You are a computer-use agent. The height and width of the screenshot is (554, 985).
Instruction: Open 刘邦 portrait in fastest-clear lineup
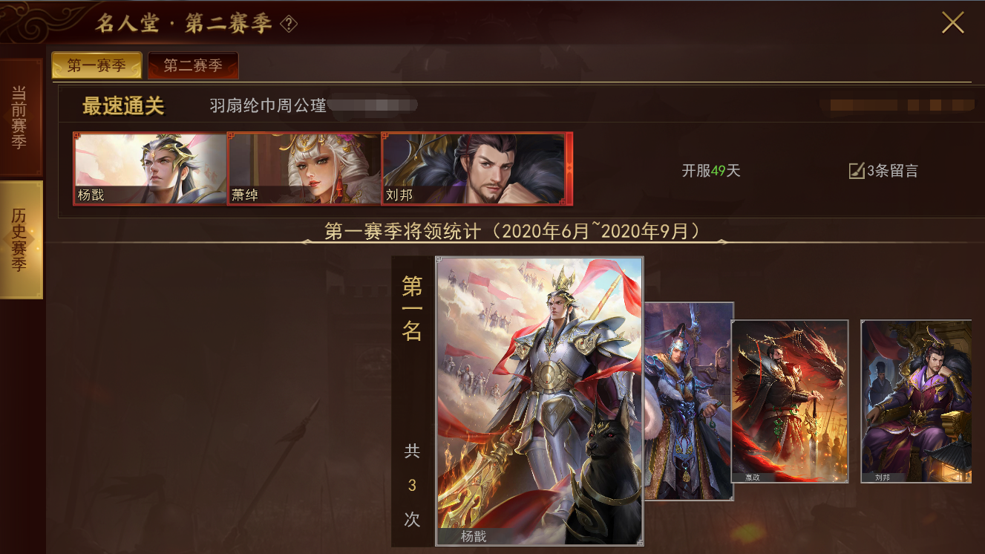477,169
